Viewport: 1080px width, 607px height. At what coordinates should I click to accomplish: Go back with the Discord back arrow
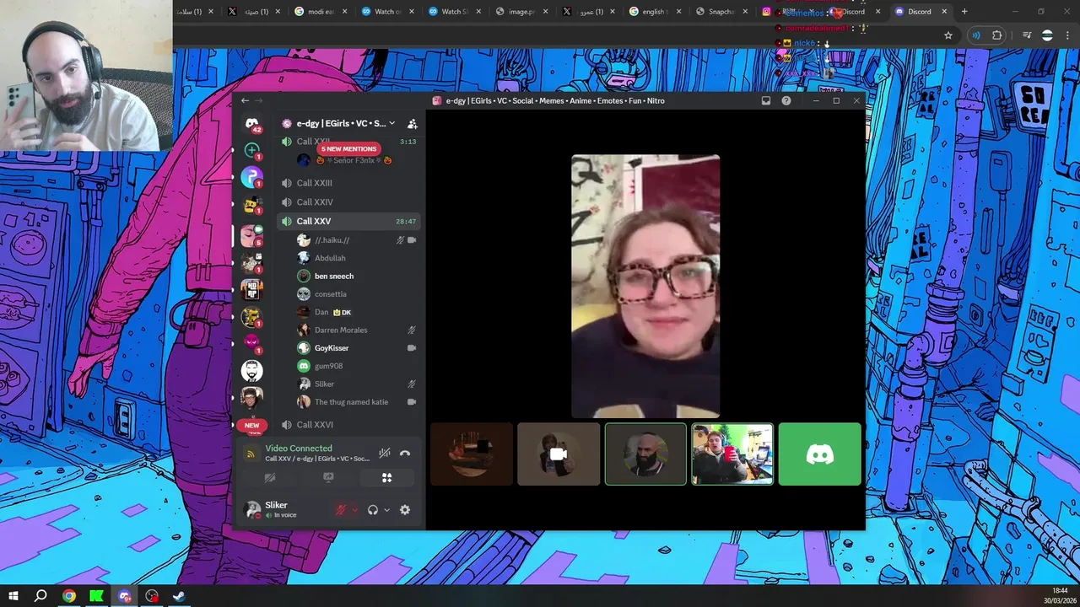245,100
